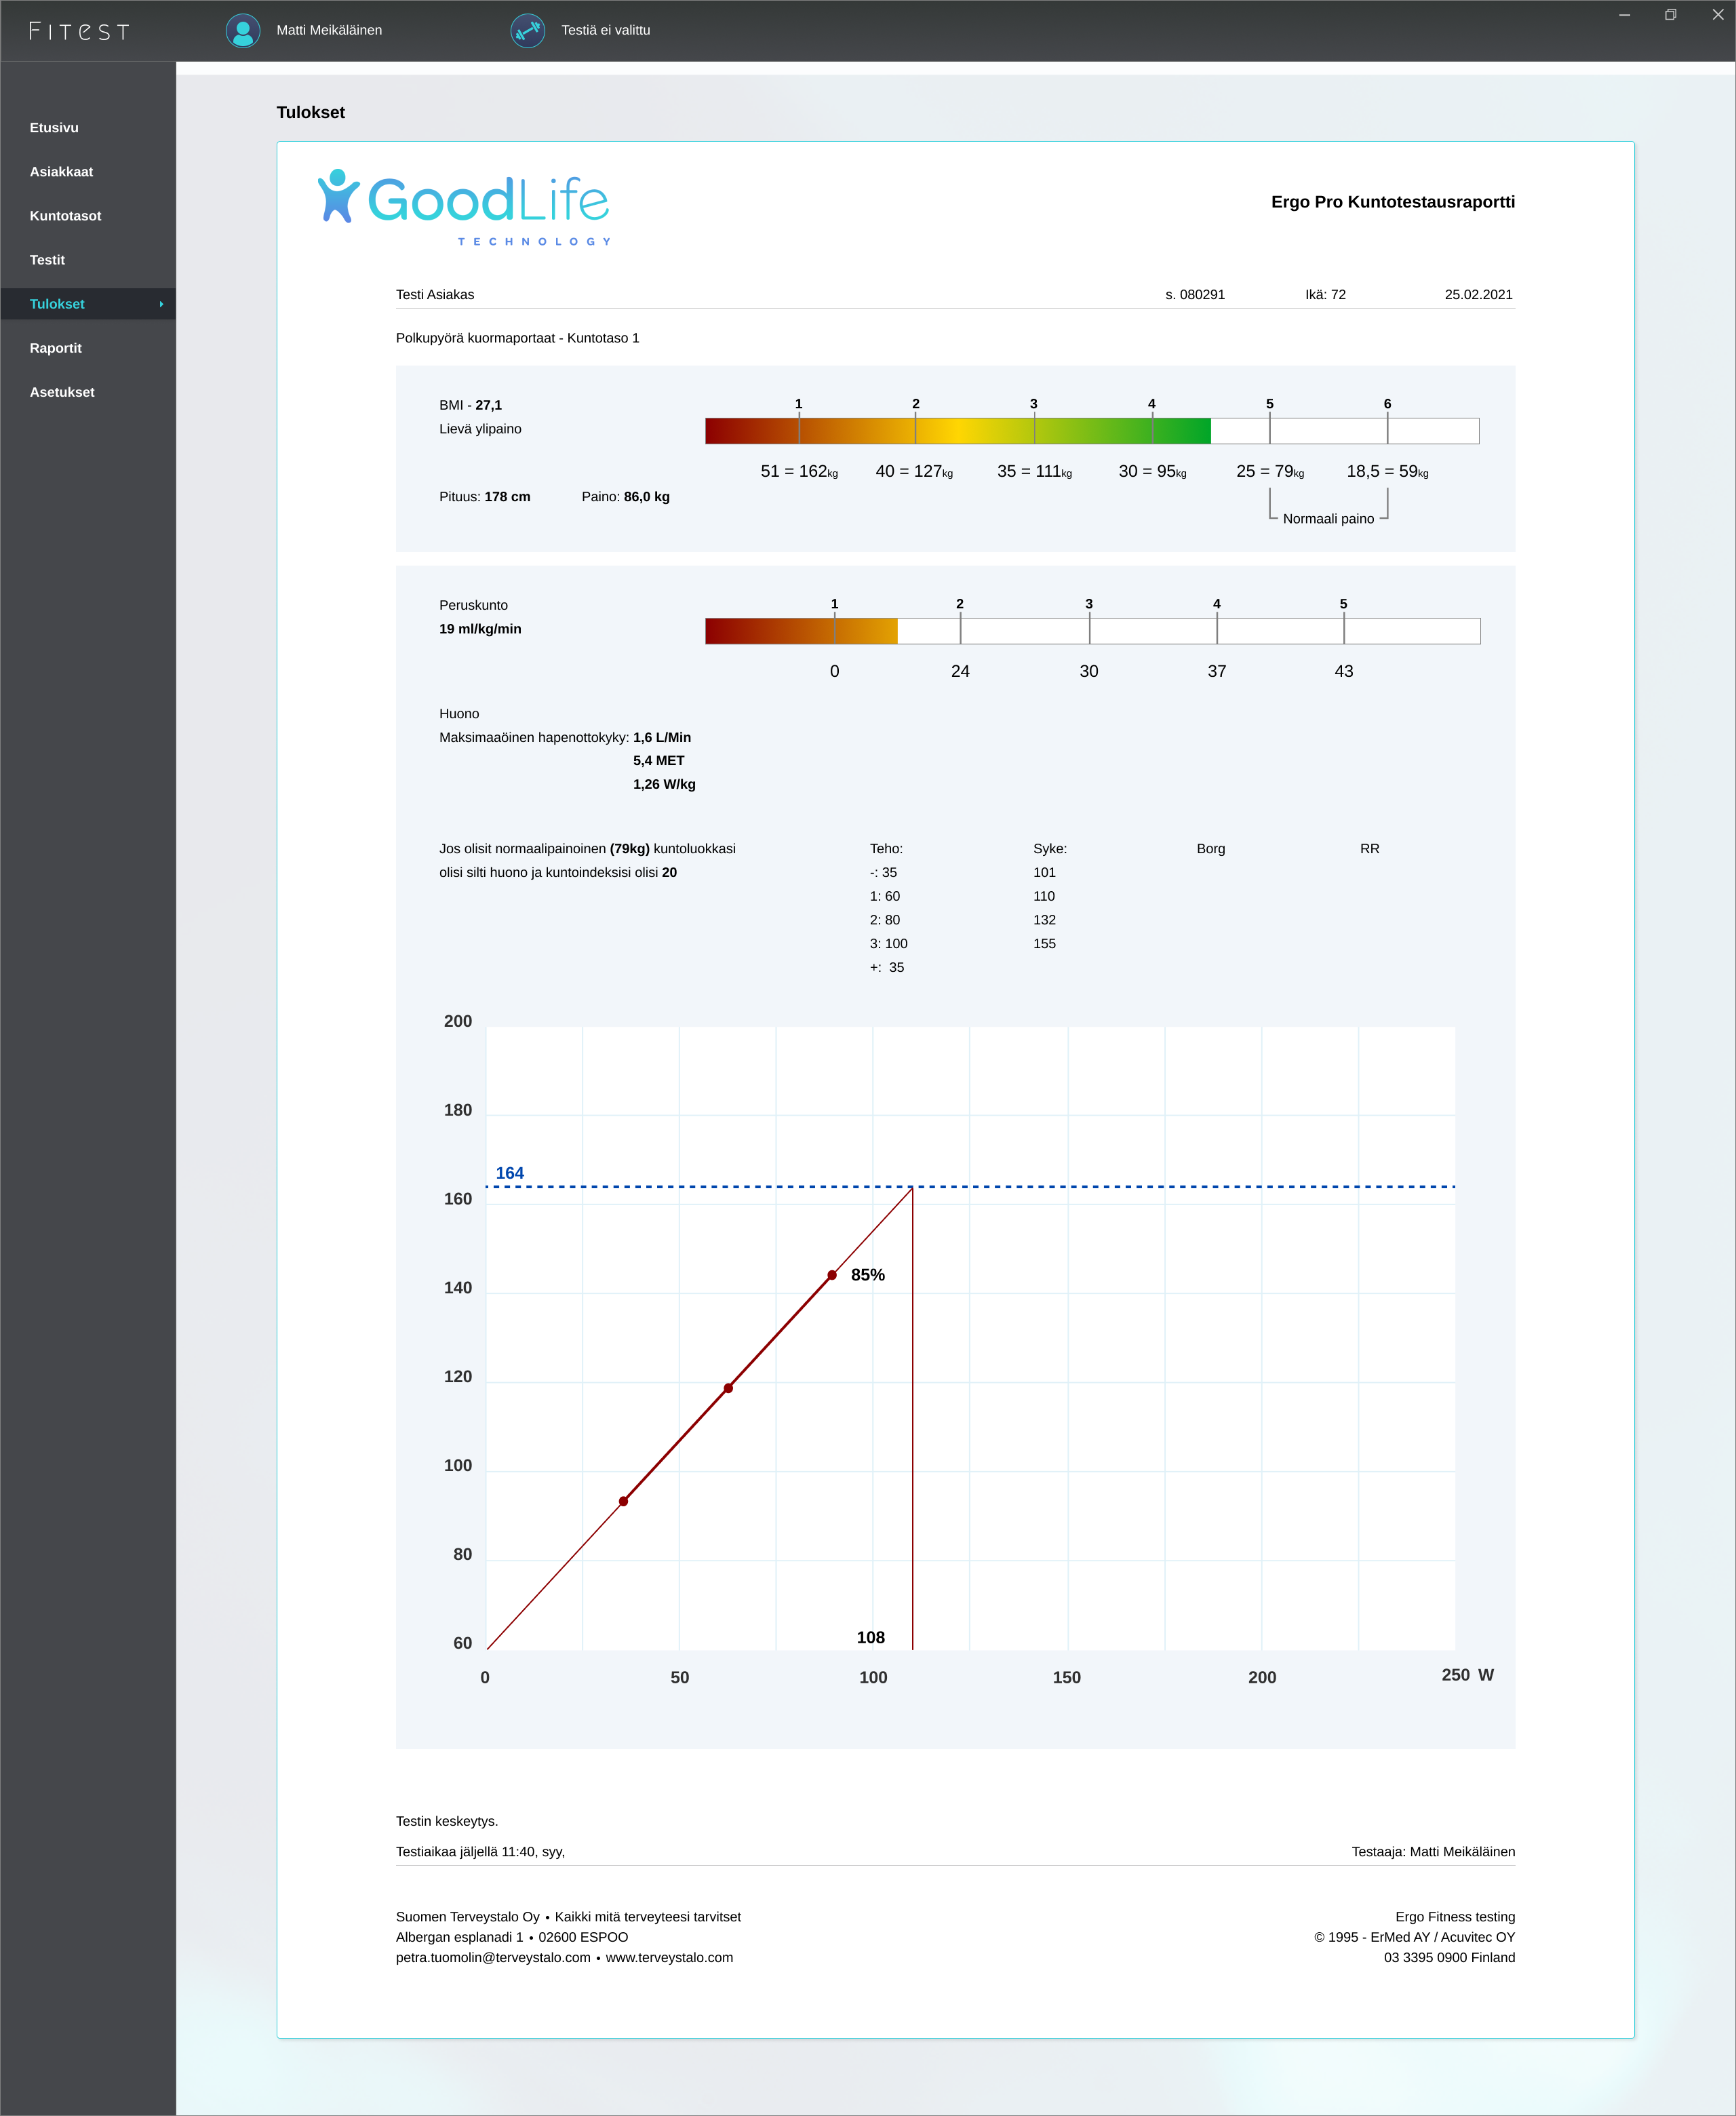Click '19 ml/kg/min' fitness value
1736x2116 pixels.
tap(480, 629)
